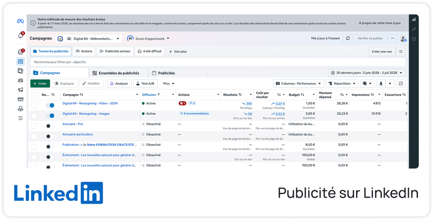Open the Annuaire-particuliers campaign link
The image size is (433, 220).
coord(78,134)
